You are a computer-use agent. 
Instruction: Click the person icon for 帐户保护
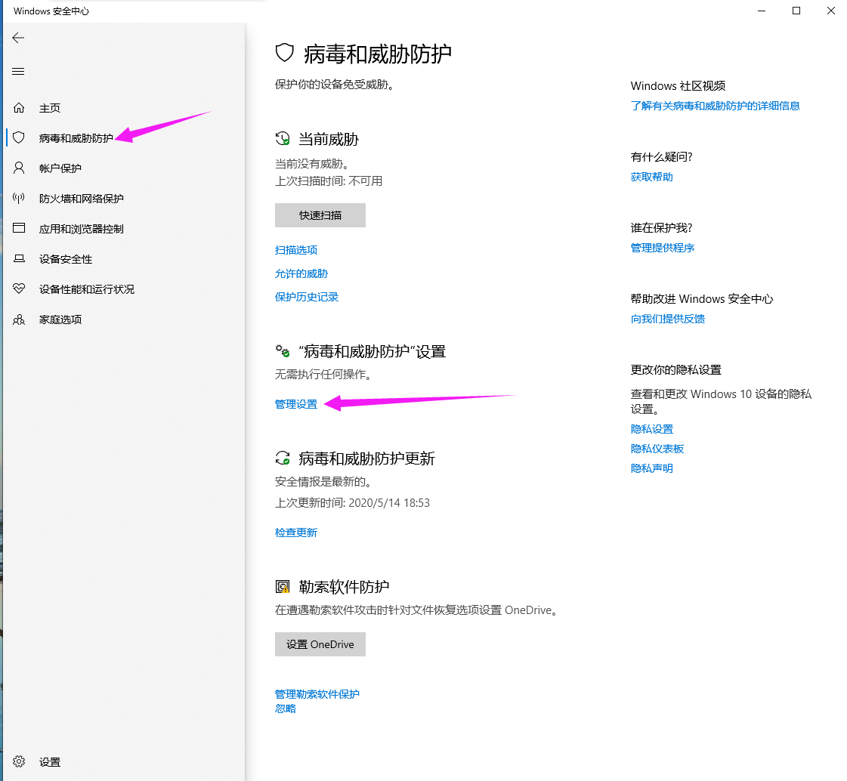[19, 168]
